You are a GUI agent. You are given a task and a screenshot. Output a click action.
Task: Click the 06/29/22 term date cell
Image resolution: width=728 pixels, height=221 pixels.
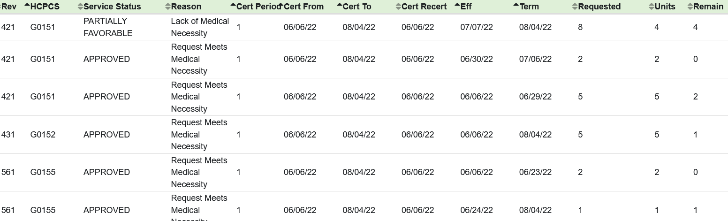(535, 97)
